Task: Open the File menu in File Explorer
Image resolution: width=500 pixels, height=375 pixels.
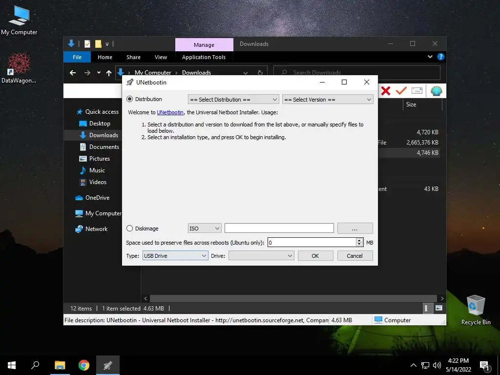Action: pos(77,57)
